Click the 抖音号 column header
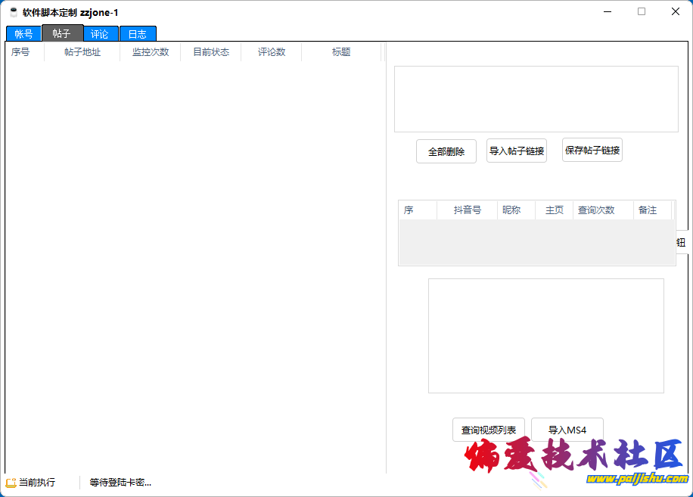 pyautogui.click(x=466, y=210)
